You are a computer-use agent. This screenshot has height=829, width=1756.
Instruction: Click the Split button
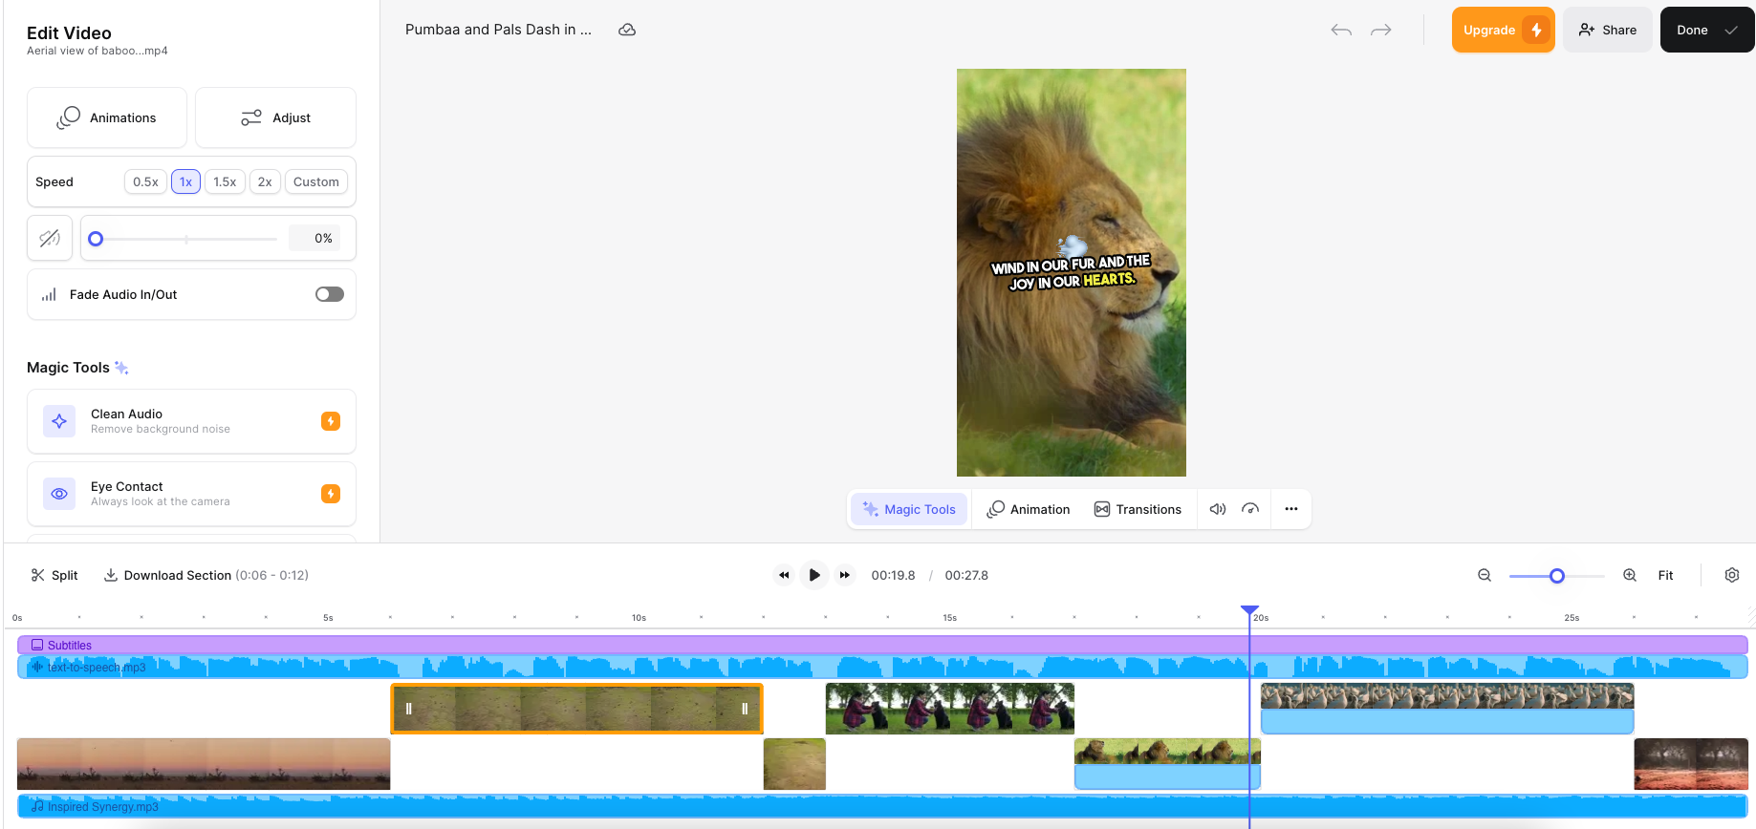tap(54, 575)
